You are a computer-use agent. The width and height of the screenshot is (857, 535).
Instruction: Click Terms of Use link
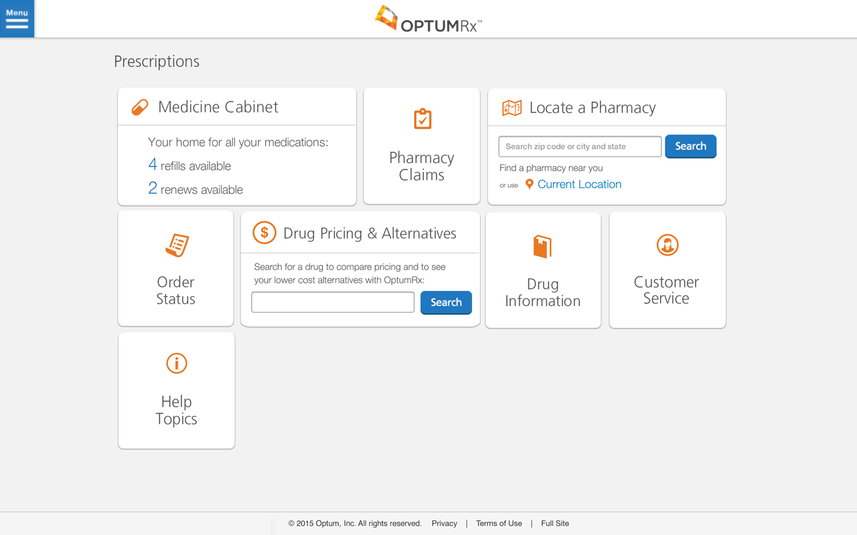(x=499, y=523)
